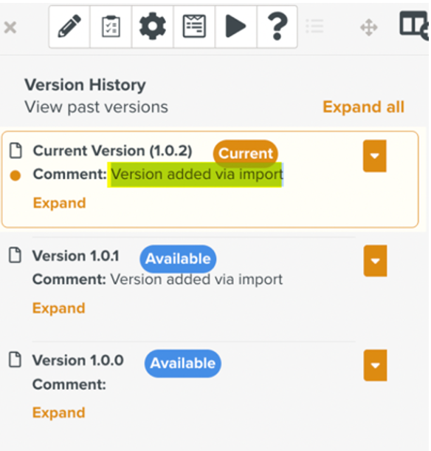Screen dimensions: 431x451
Task: Open dropdown arrow for Version 1.0.1
Action: click(375, 261)
